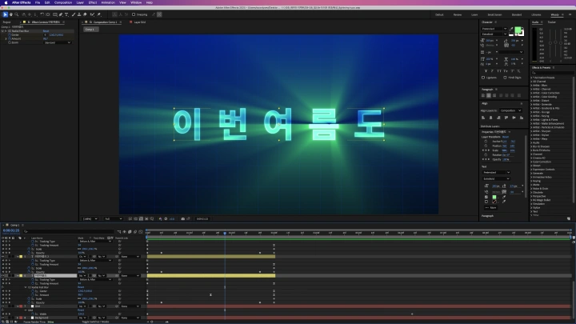Select the Pen tool
Viewport: 576px width, 324px height.
tap(61, 14)
